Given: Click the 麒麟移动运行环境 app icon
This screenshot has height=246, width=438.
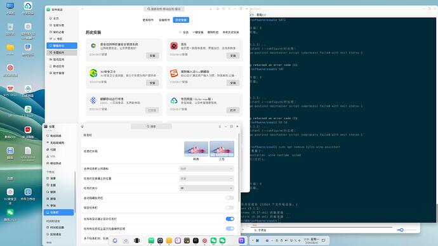Looking at the screenshot, I should (x=93, y=100).
